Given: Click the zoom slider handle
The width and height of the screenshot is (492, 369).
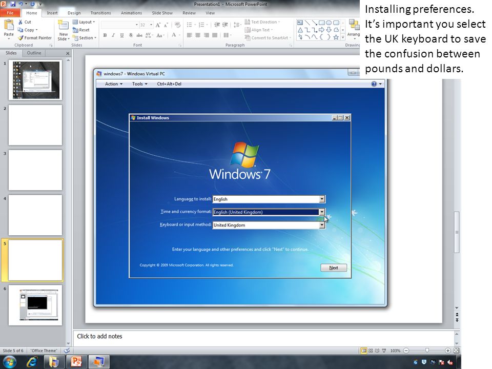Looking at the screenshot, I should 427,350.
